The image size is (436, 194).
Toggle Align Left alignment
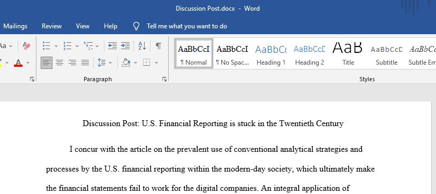click(x=47, y=63)
